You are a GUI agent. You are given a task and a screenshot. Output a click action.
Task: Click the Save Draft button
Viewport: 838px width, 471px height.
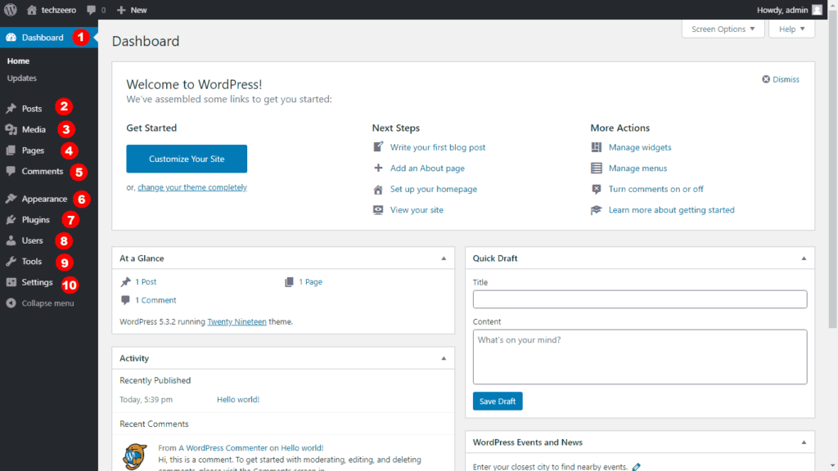[498, 401]
